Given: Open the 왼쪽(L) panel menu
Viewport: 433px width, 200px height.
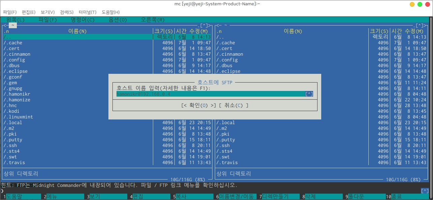Looking at the screenshot, I should tap(15, 20).
